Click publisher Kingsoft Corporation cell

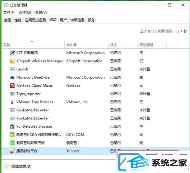(84, 61)
